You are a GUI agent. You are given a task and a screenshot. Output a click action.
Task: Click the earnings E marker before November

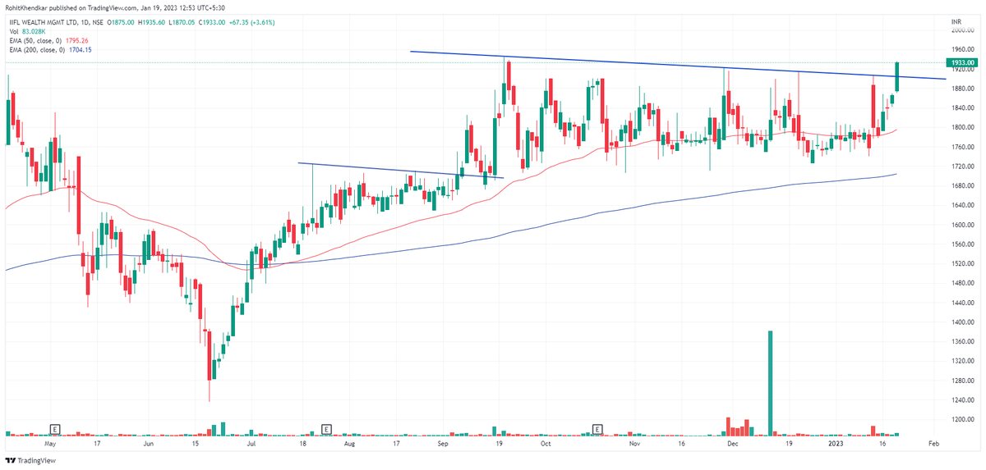(597, 429)
